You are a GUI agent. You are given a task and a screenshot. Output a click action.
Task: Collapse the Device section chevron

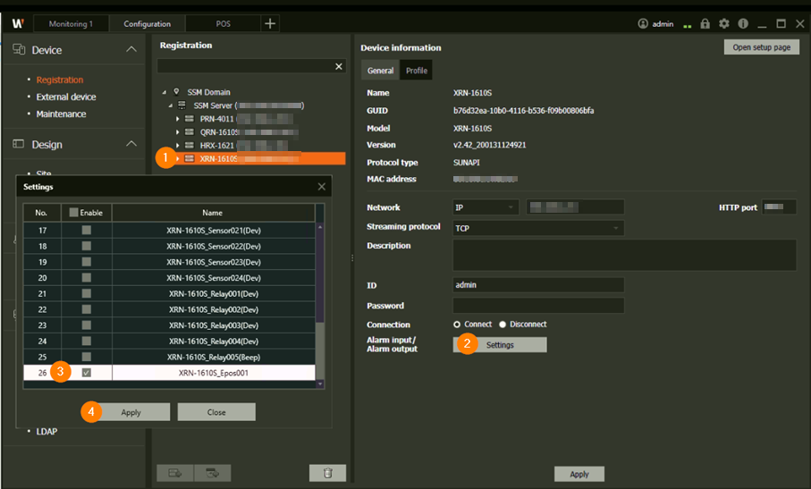point(131,49)
